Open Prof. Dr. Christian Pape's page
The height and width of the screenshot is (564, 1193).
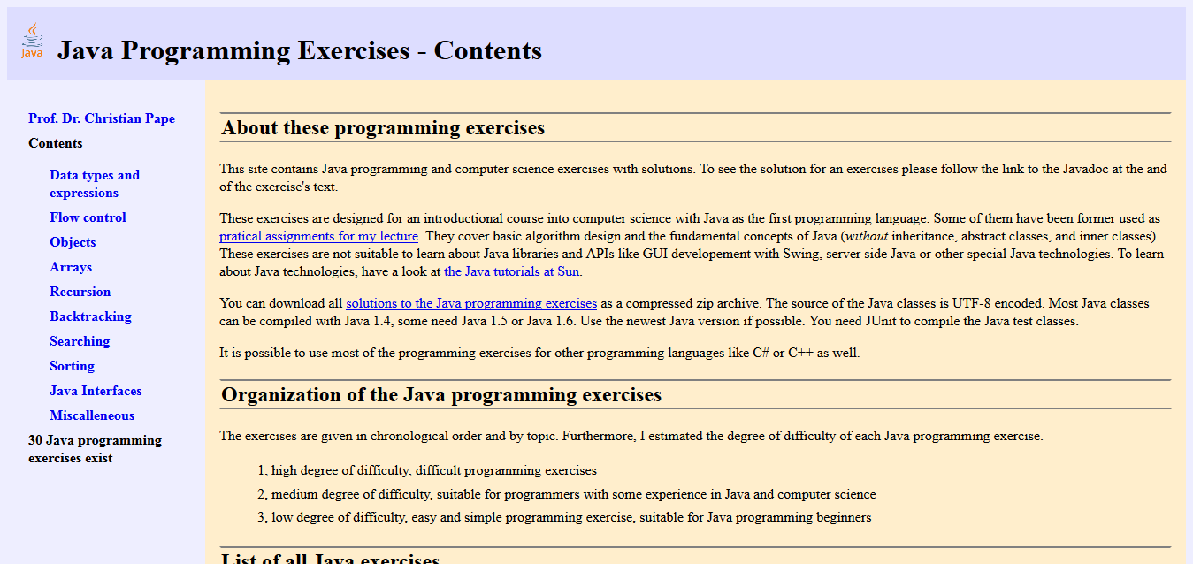click(102, 118)
